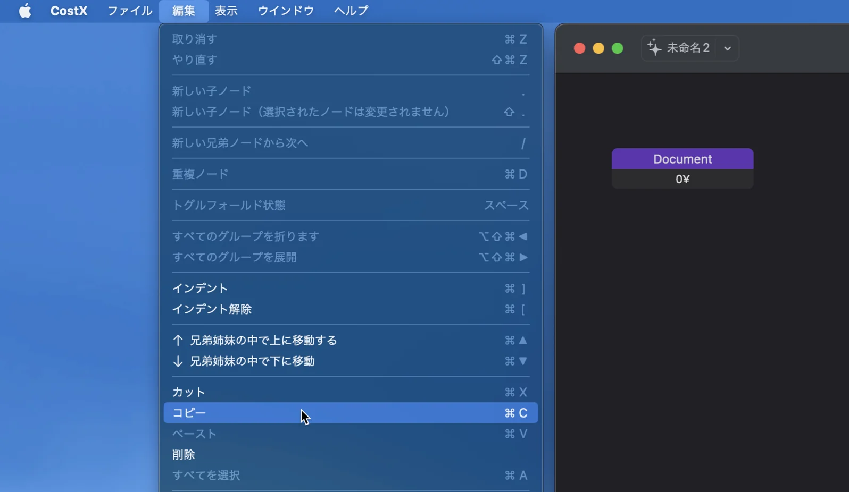Choose カット from the edit menu
The image size is (849, 492).
pos(351,392)
